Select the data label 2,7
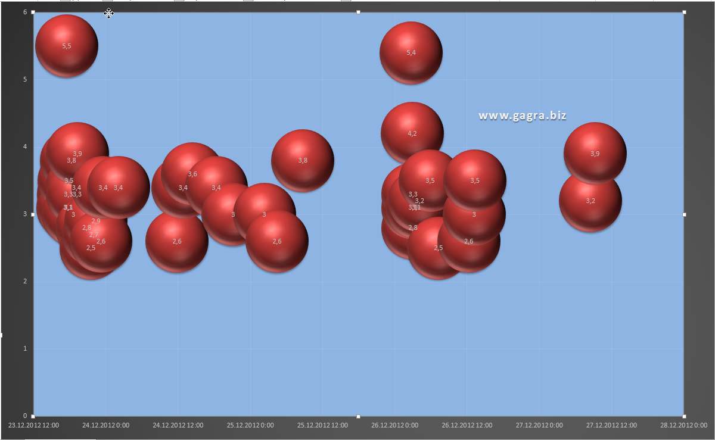The width and height of the screenshot is (715, 440). (94, 235)
